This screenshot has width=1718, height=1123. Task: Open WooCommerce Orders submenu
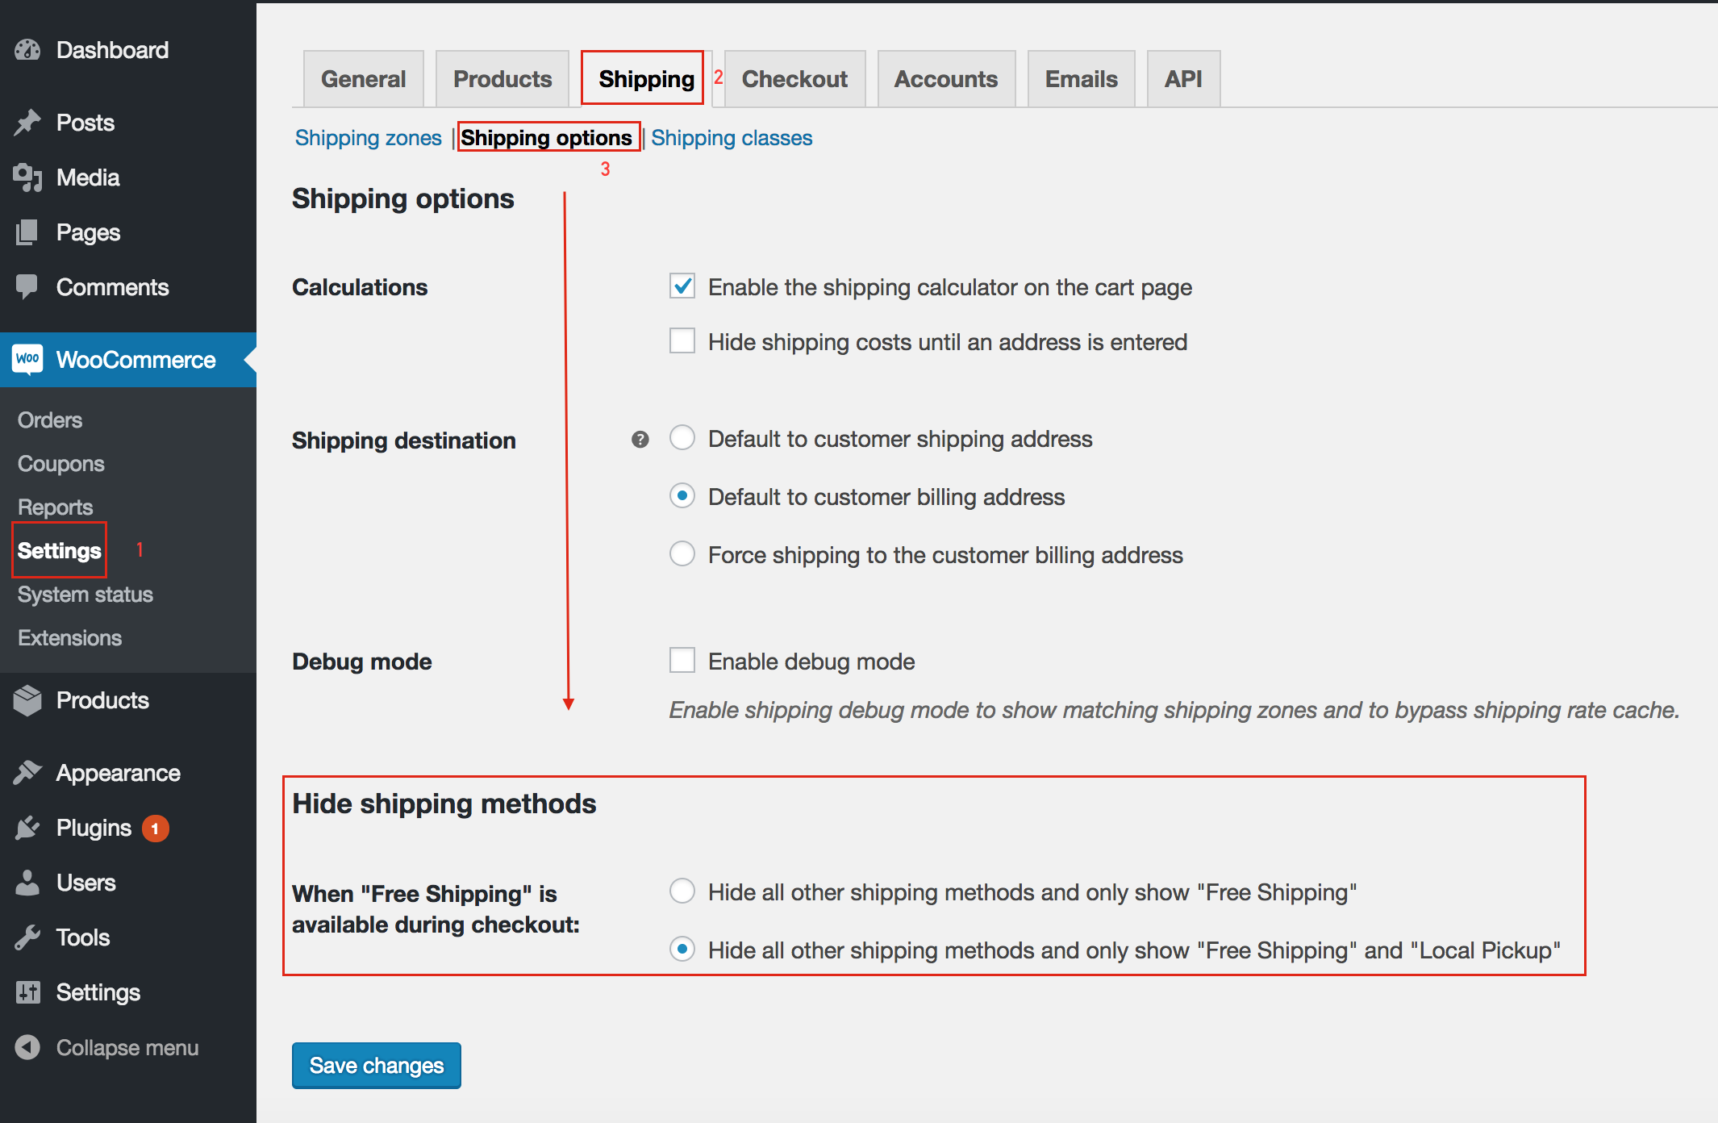(x=50, y=420)
